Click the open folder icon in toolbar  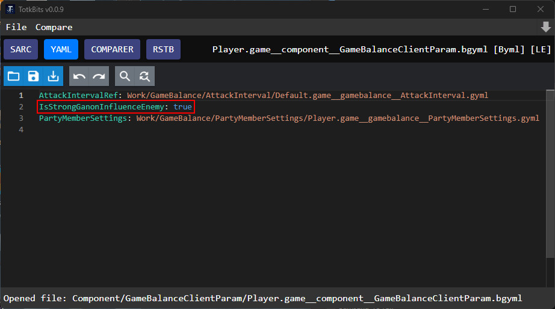click(13, 76)
